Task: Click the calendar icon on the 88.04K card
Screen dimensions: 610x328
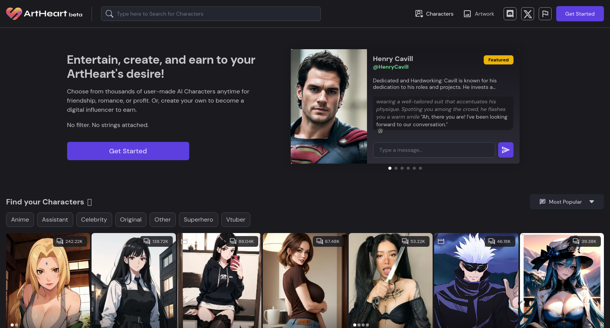Action: click(x=184, y=241)
